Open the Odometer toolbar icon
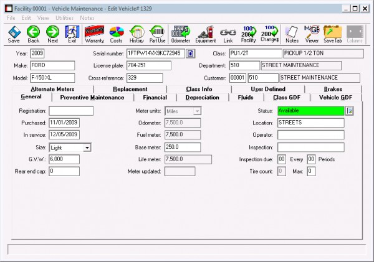Image resolution: width=374 pixels, height=262 pixels. tap(181, 34)
